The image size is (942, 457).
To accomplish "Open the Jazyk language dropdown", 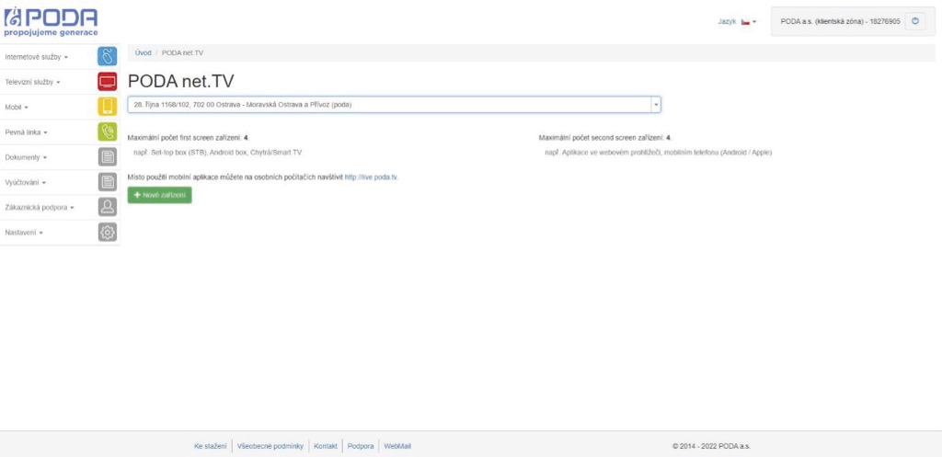I will click(737, 22).
